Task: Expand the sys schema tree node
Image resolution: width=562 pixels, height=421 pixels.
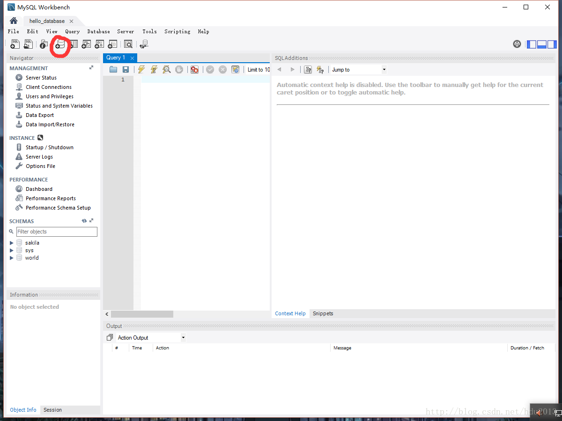Action: pos(12,250)
